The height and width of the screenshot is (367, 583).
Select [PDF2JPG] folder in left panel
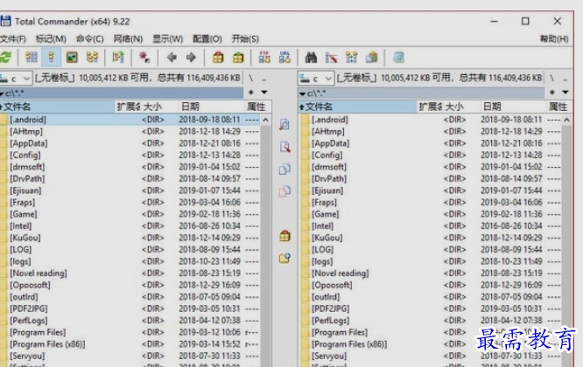tap(130, 308)
